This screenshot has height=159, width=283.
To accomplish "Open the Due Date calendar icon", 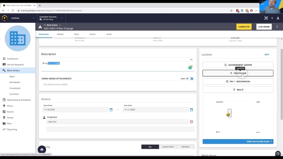I will tap(191, 110).
